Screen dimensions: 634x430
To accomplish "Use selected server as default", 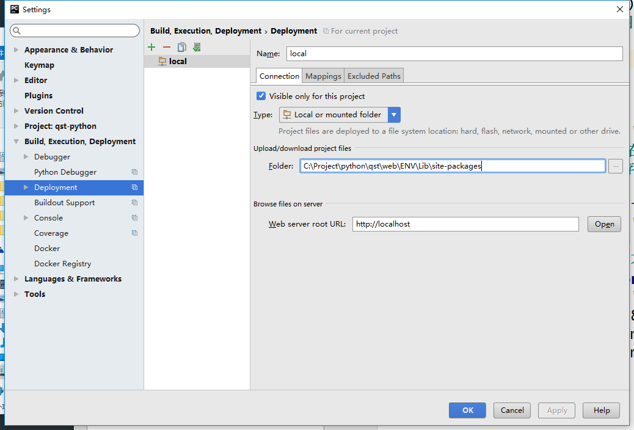I will [197, 47].
